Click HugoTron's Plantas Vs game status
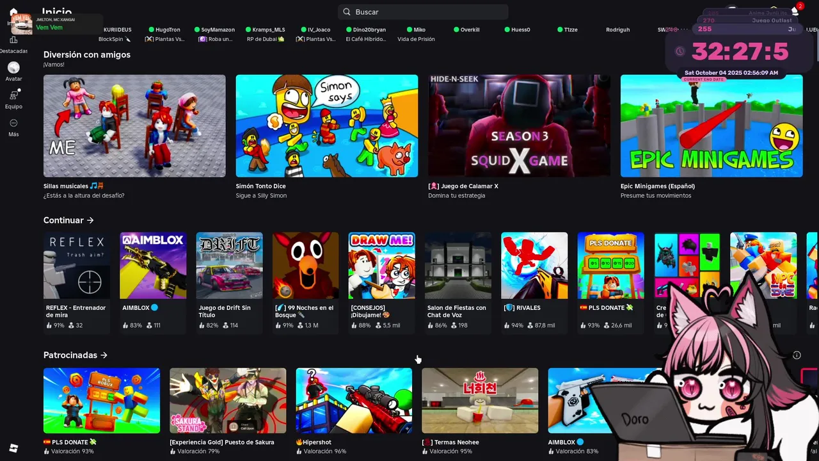The width and height of the screenshot is (819, 461). pos(164,39)
